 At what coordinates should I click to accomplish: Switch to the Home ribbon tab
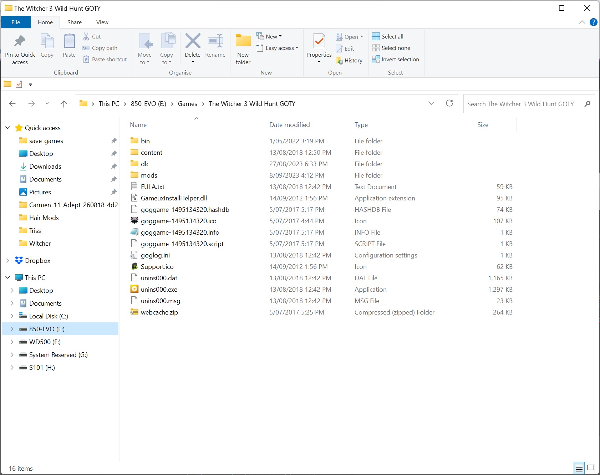pyautogui.click(x=45, y=22)
